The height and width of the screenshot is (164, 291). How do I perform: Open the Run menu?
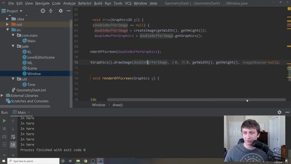coord(108,3)
